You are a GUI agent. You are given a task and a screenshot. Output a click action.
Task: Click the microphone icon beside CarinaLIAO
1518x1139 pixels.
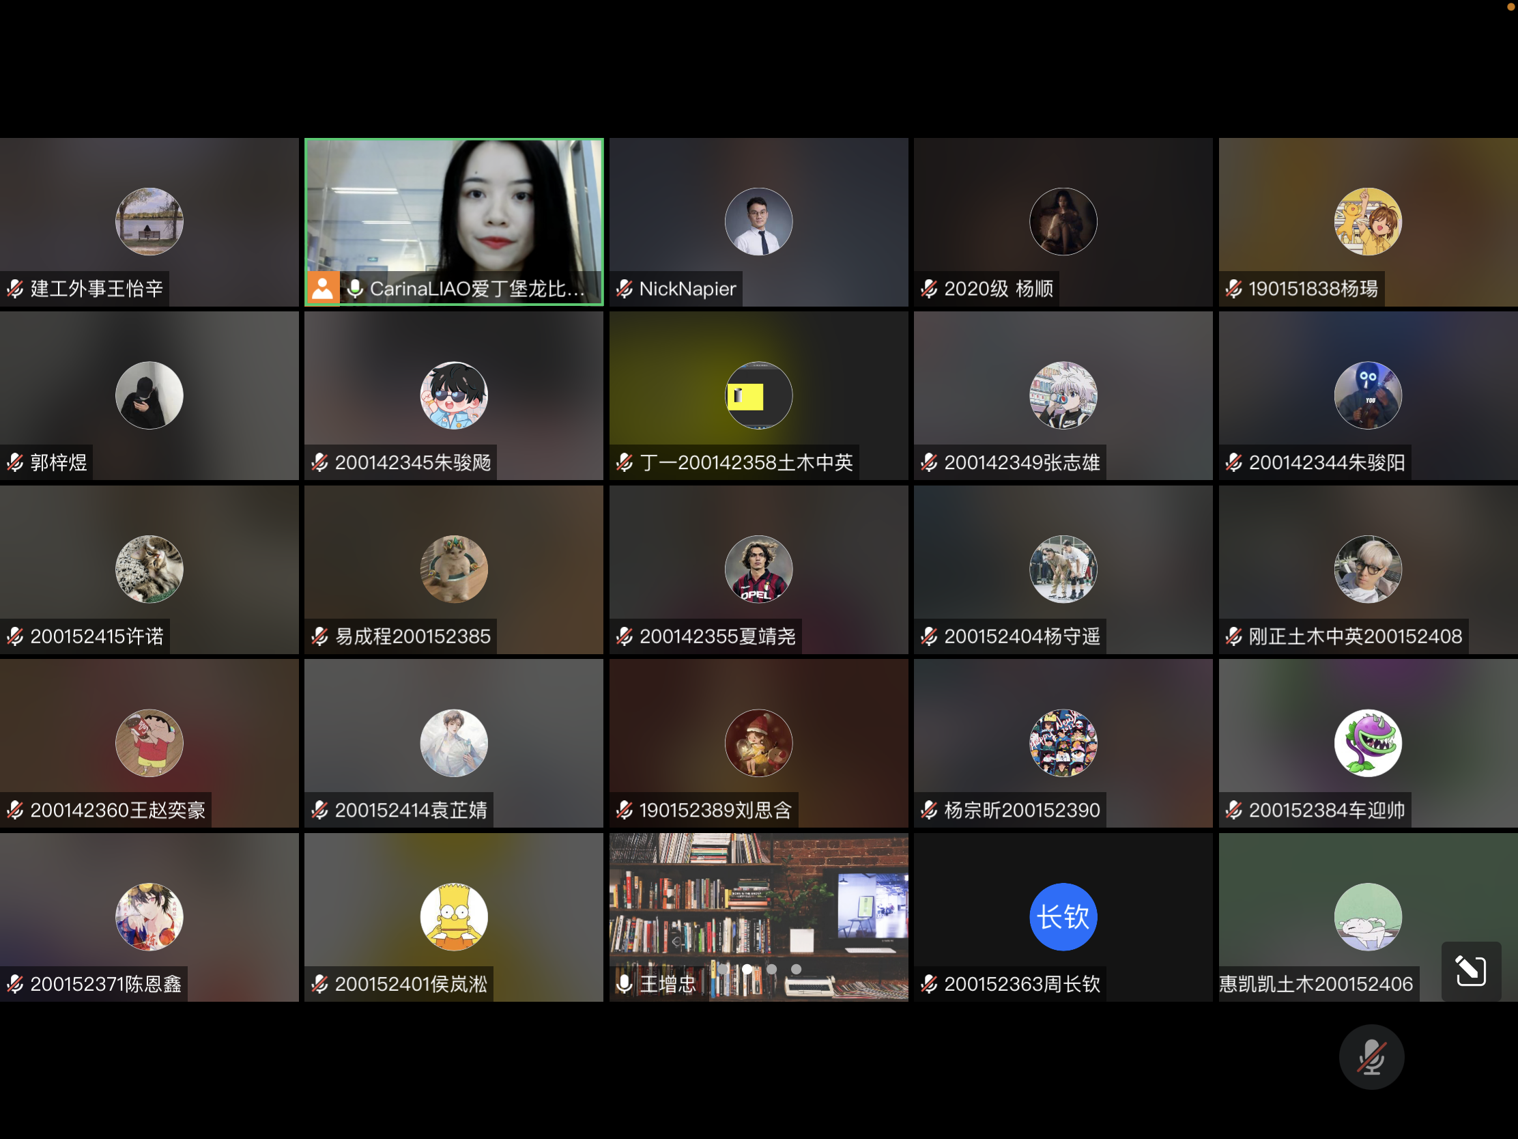(x=355, y=289)
